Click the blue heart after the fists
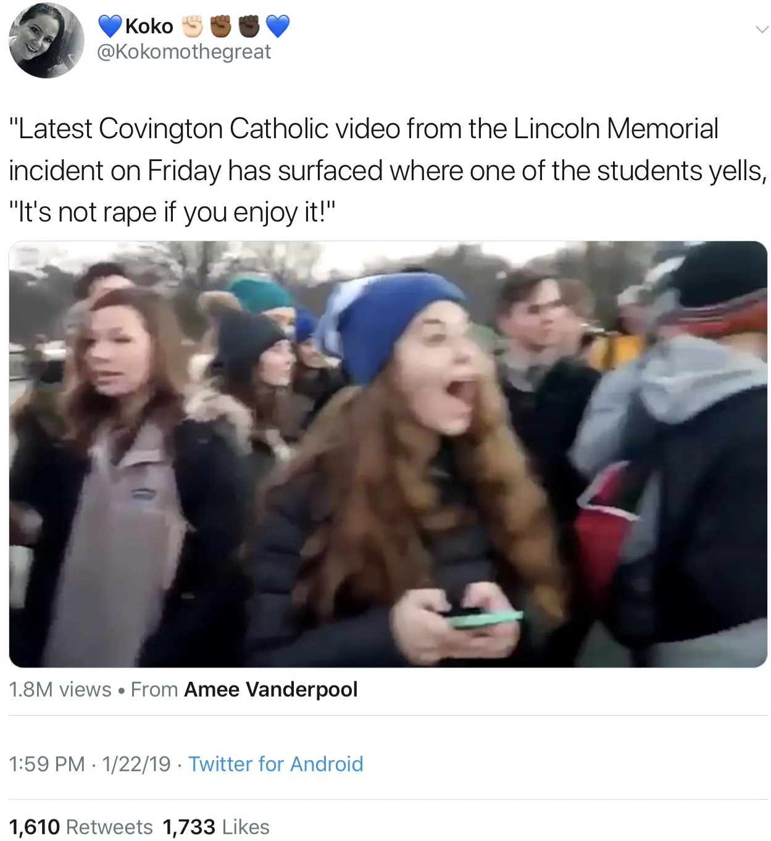Viewport: 771px width, 841px height. click(277, 26)
